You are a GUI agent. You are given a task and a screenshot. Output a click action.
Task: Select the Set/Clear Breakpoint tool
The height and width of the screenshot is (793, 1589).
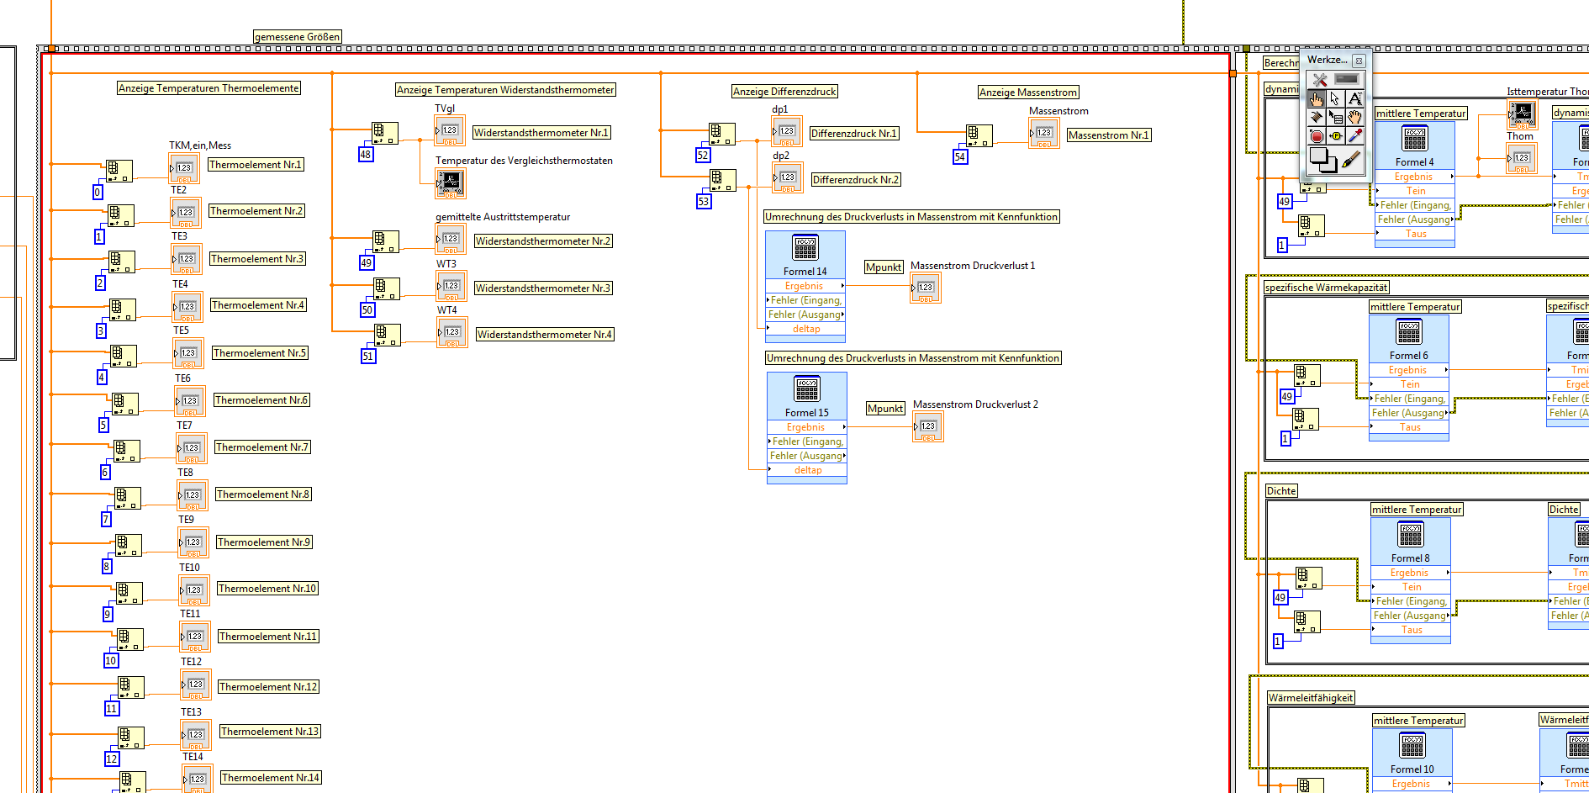1317,136
